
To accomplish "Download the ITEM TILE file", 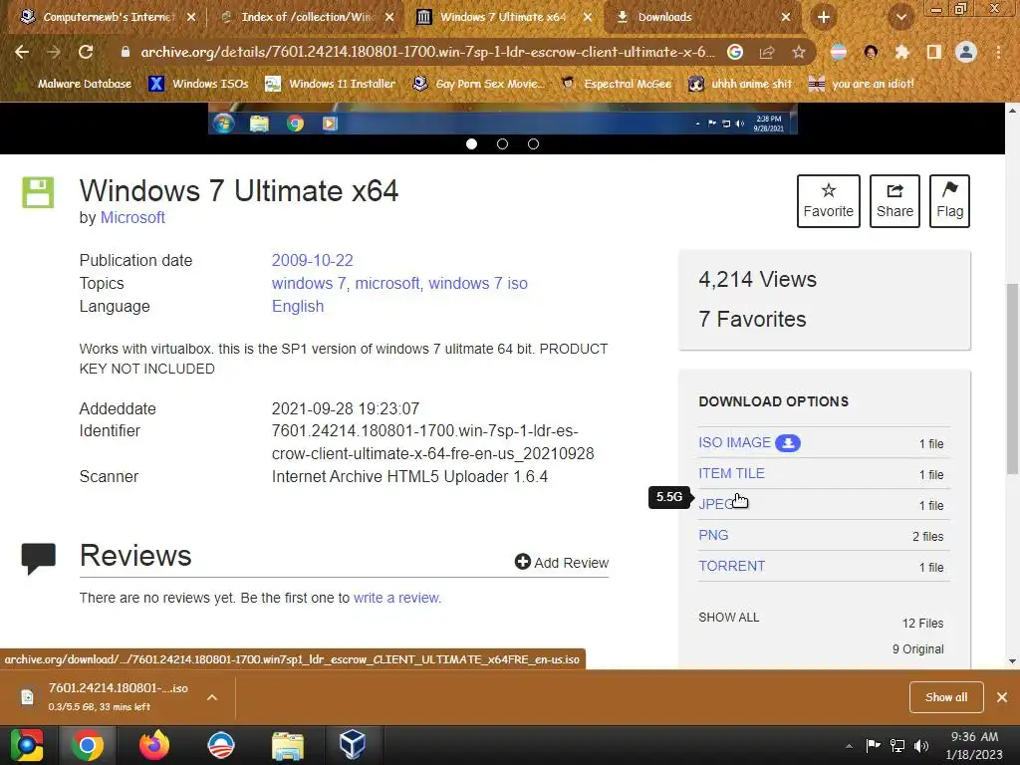I will tap(732, 473).
